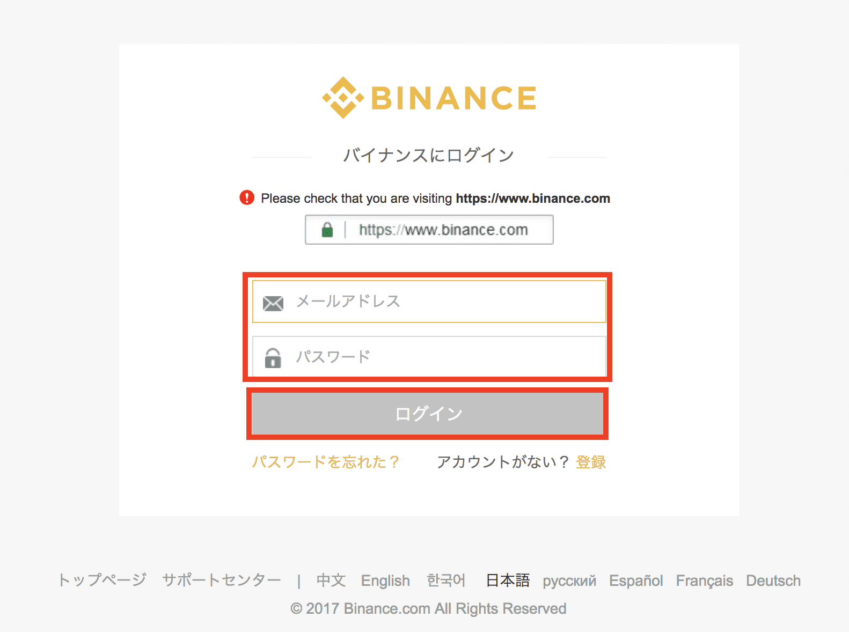Viewport: 849px width, 632px height.
Task: Switch language to русский
Action: pos(569,580)
